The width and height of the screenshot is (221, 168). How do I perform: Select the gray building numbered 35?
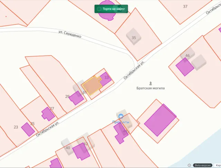(134, 36)
